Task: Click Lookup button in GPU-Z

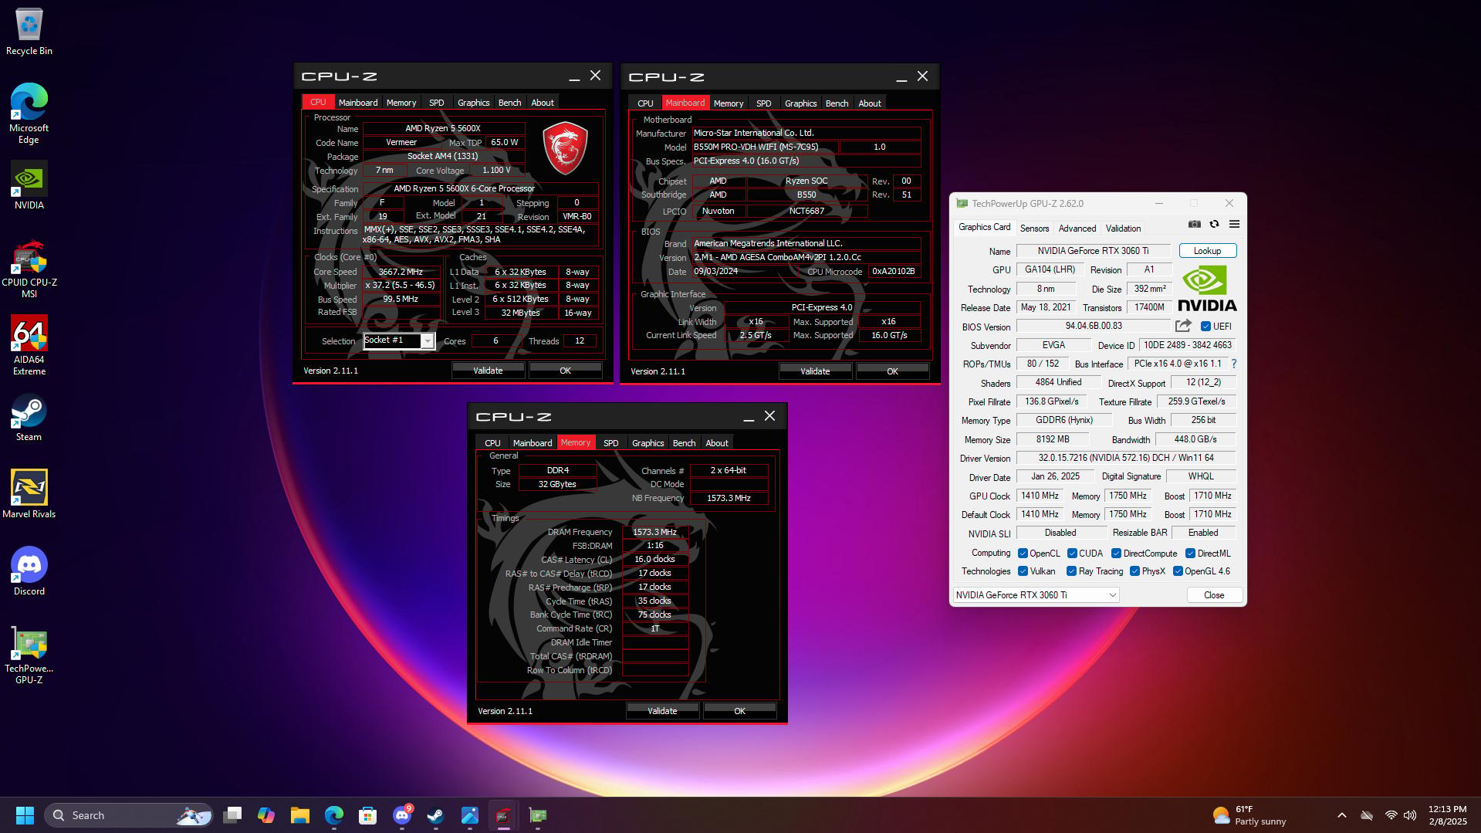Action: [x=1207, y=251]
